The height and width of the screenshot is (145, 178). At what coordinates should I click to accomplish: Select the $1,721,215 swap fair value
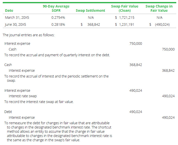[124, 17]
